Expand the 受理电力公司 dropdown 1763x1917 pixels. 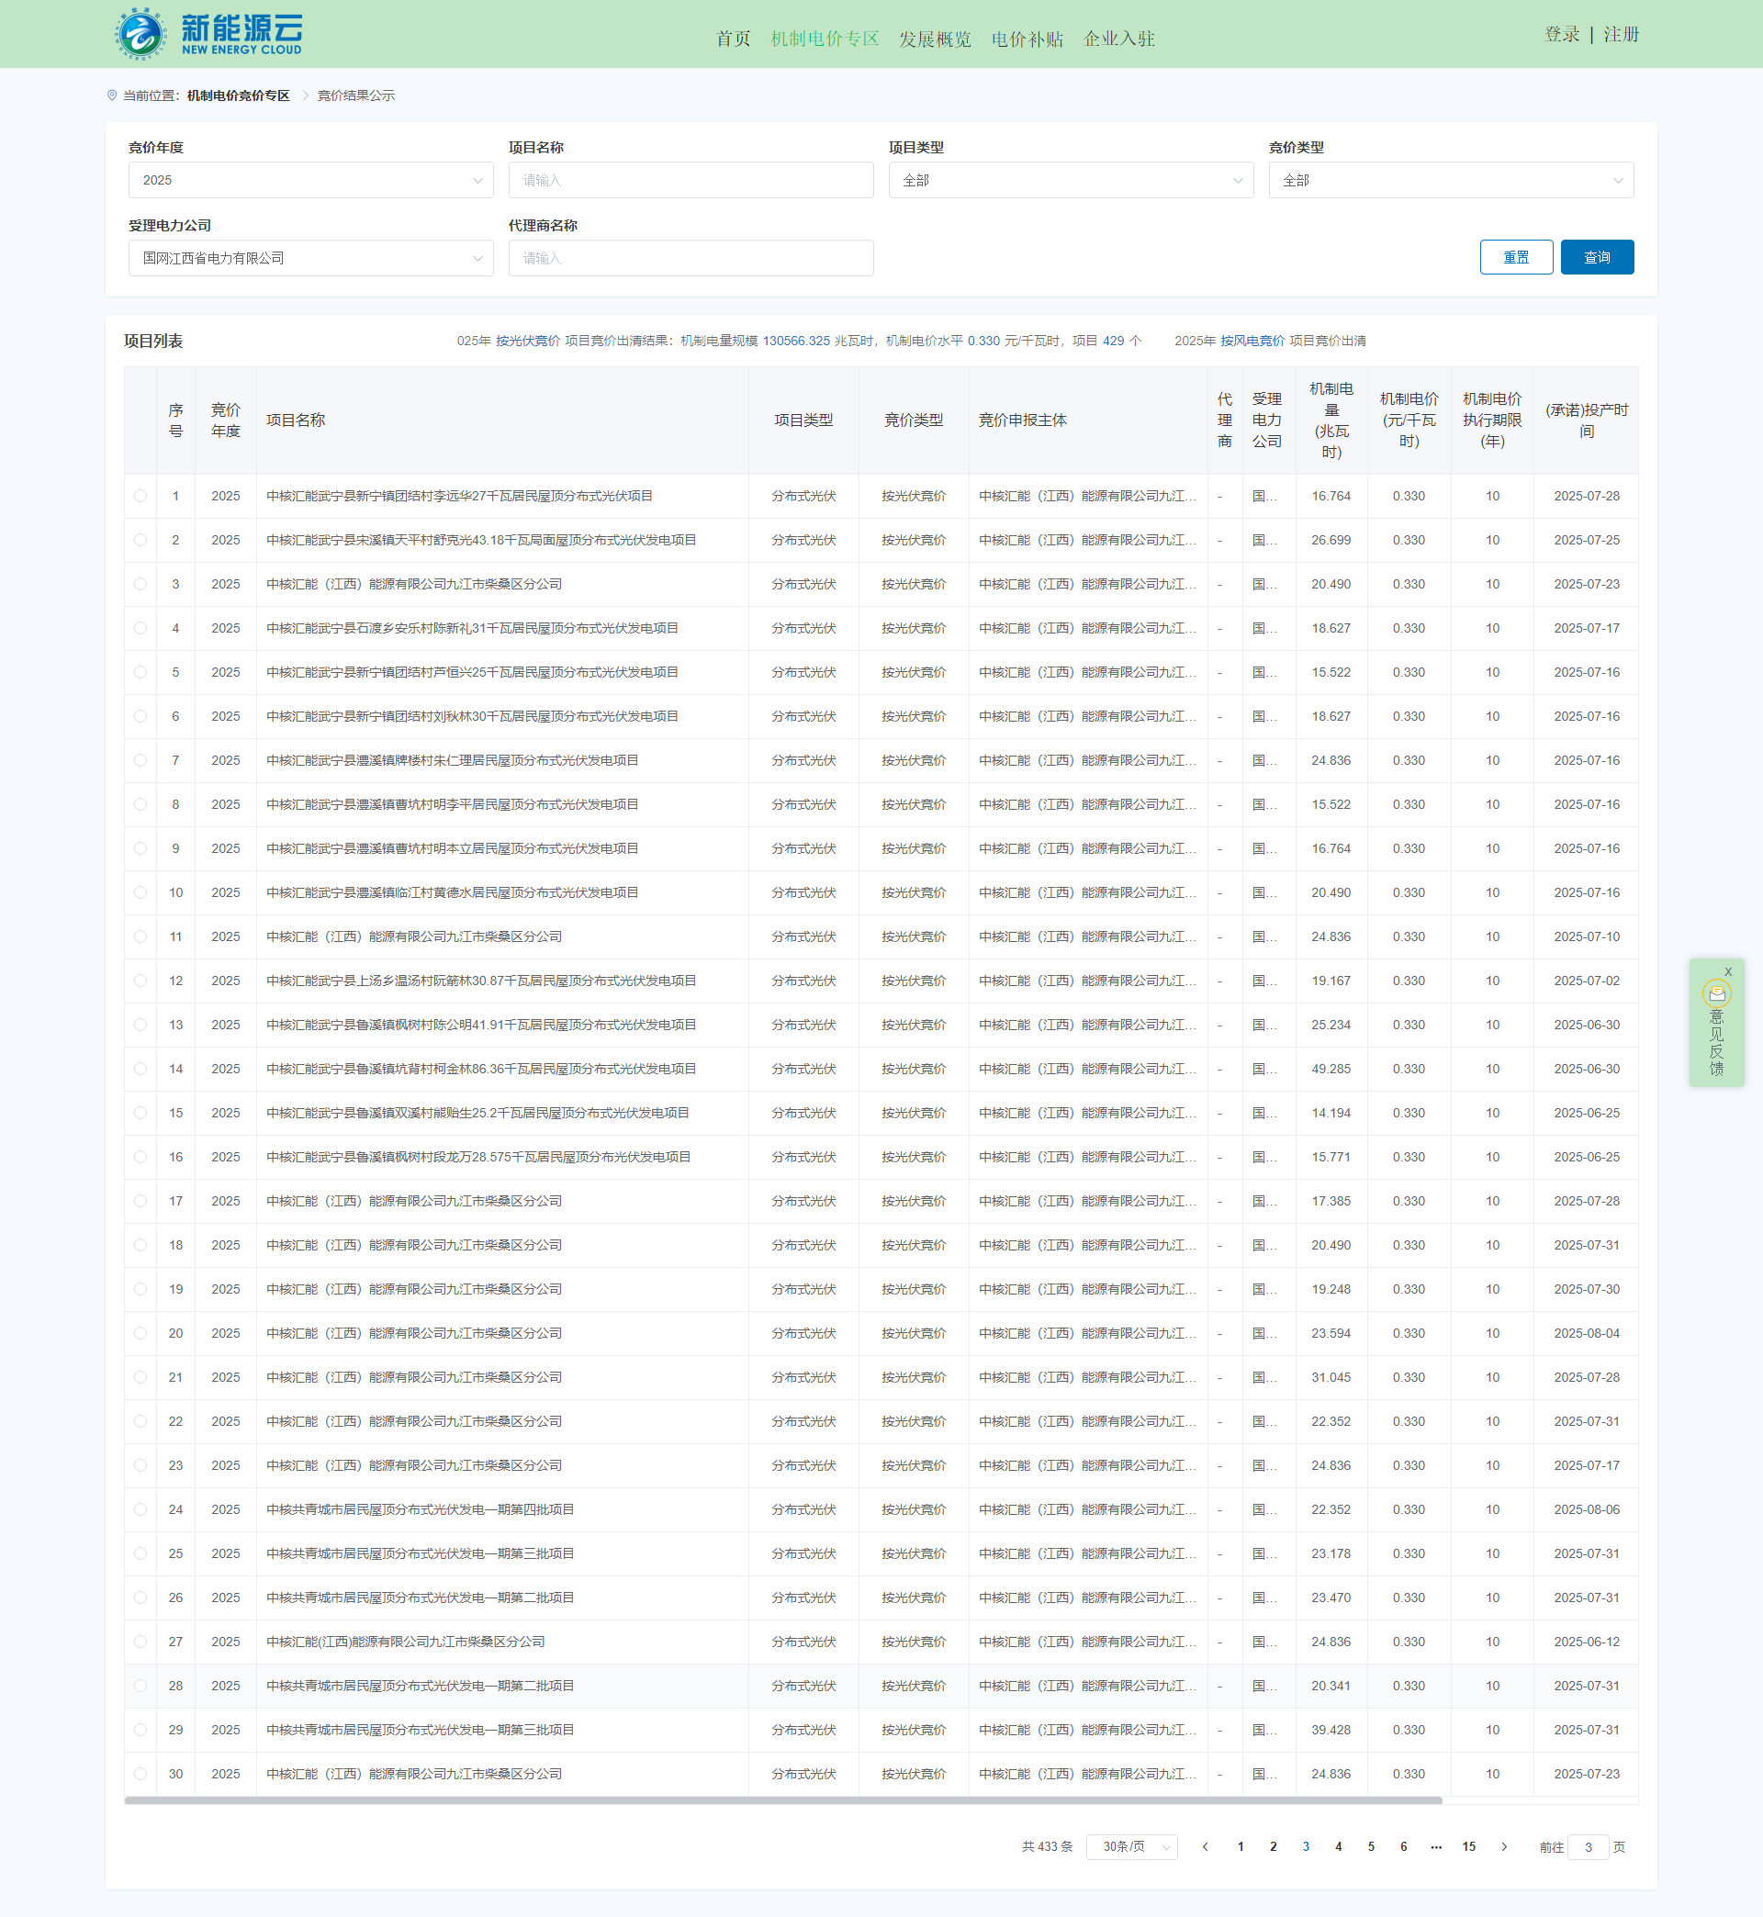click(x=310, y=259)
